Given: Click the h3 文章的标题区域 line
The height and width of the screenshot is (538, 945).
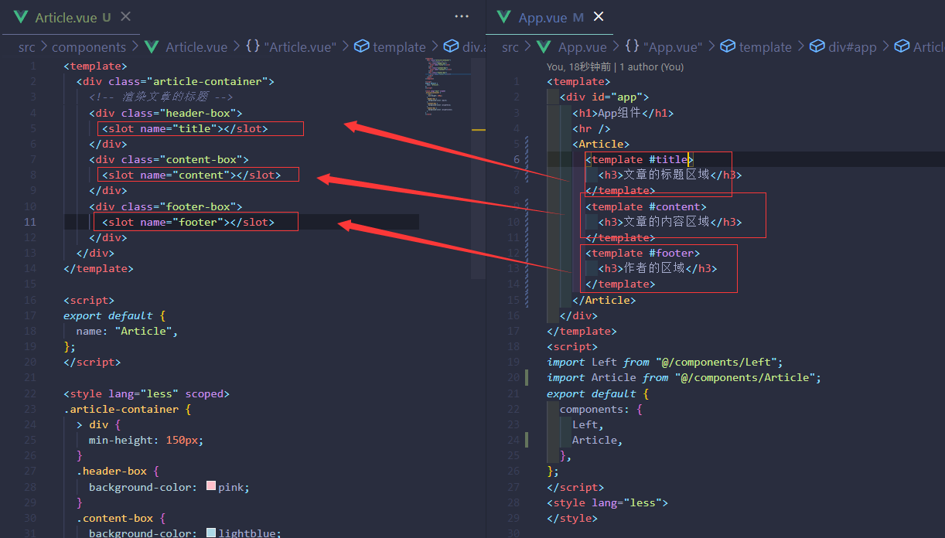Looking at the screenshot, I should click(670, 175).
